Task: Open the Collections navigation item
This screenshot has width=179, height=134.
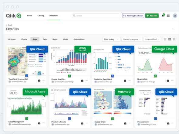Action: [x=53, y=16]
